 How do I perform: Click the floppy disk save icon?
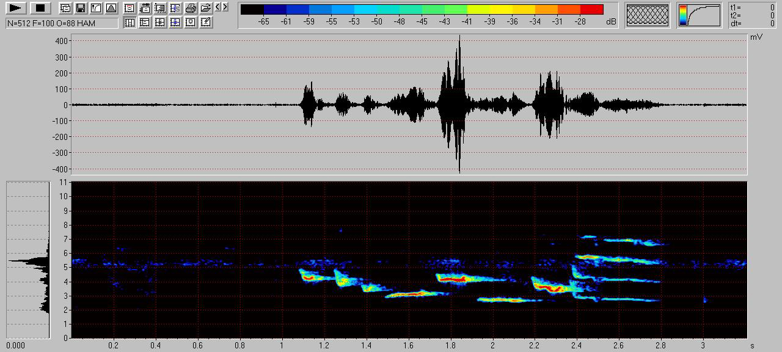[80, 8]
